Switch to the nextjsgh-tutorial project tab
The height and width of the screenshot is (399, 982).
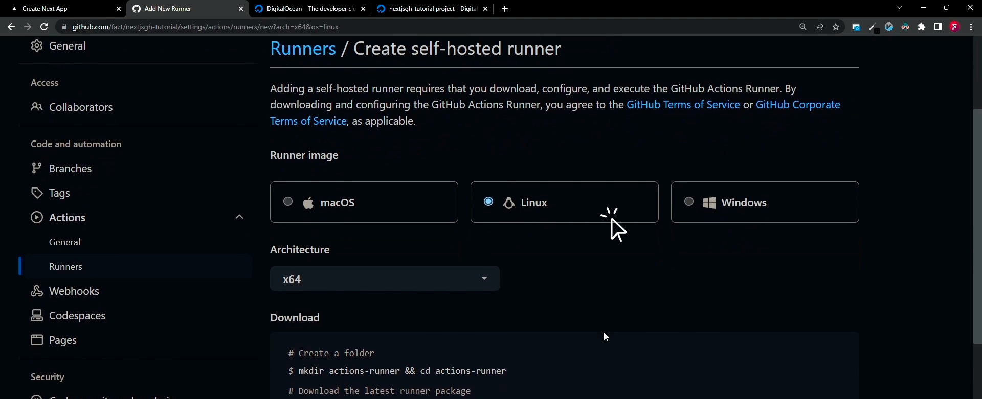[x=432, y=9]
